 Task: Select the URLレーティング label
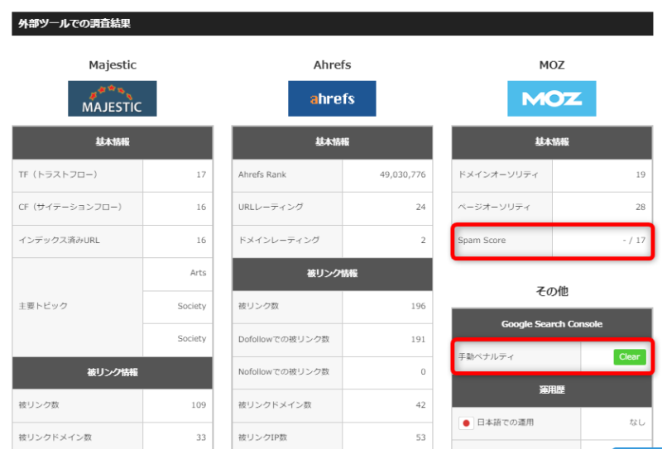point(271,208)
